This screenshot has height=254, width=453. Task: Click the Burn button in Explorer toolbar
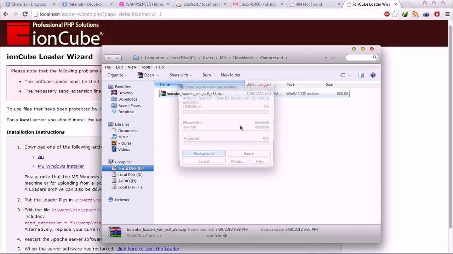(x=207, y=75)
